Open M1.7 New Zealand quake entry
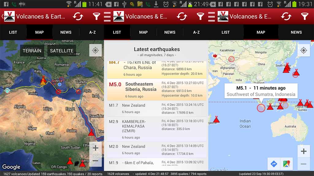Screen dimensions: 314x176 point(157,109)
